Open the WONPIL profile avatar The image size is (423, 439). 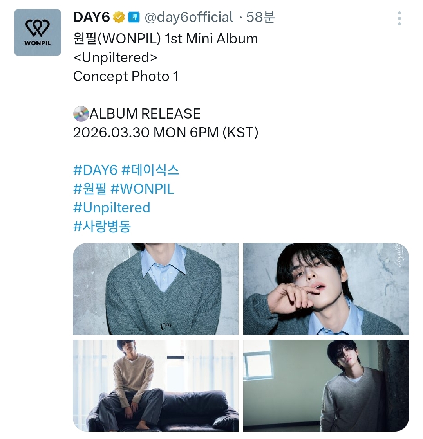[38, 32]
